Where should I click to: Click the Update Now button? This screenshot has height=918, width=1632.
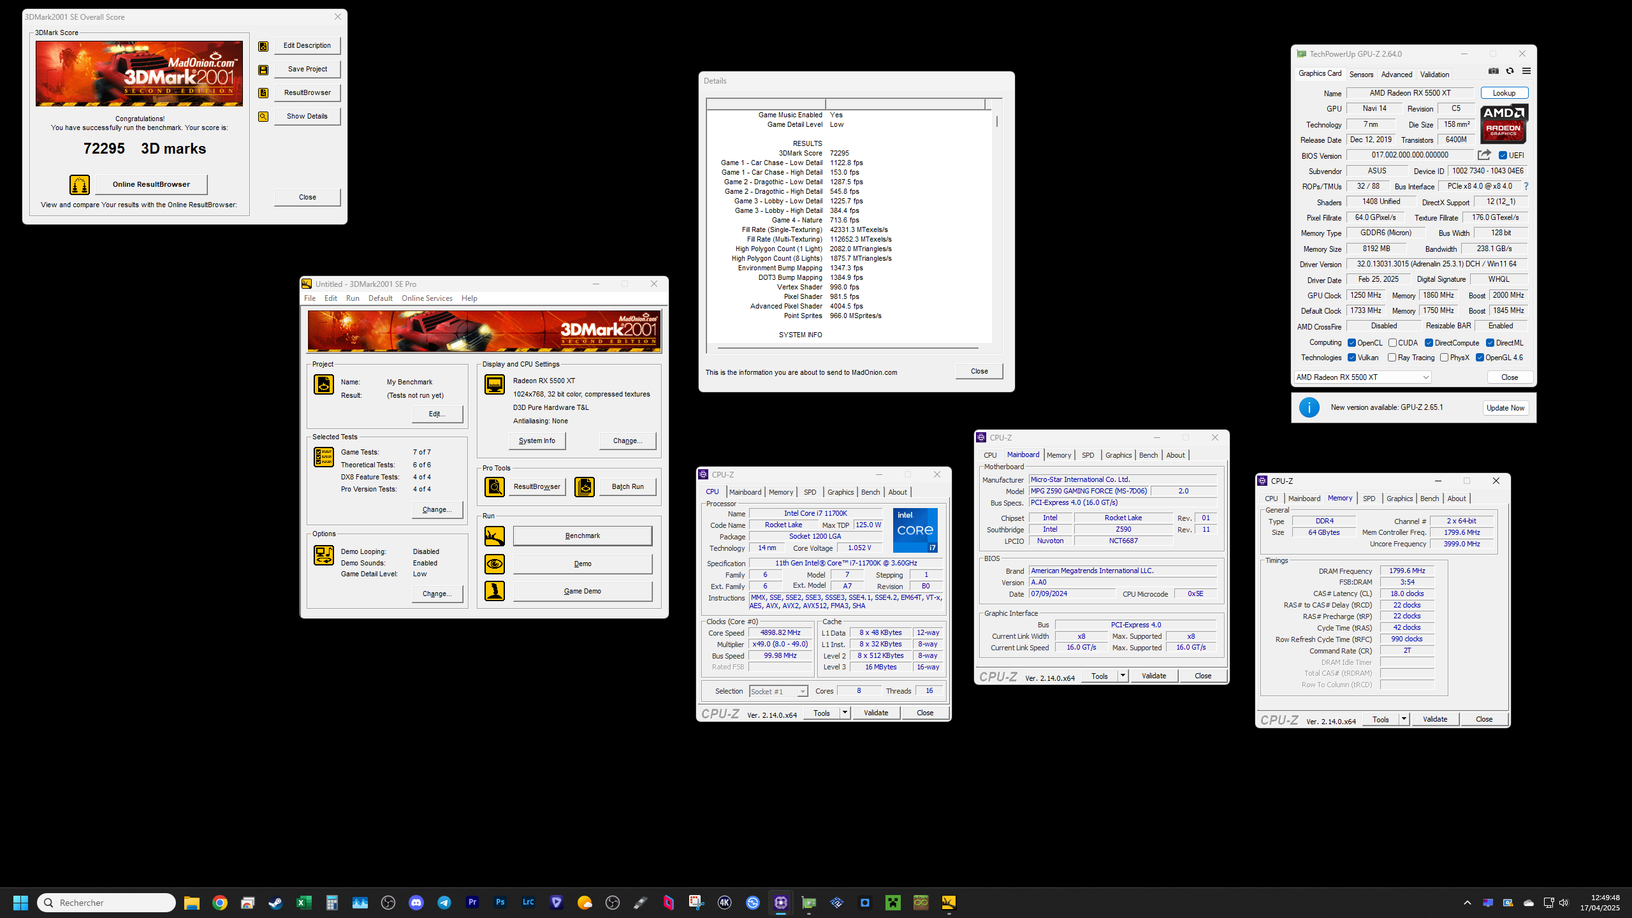click(1505, 408)
